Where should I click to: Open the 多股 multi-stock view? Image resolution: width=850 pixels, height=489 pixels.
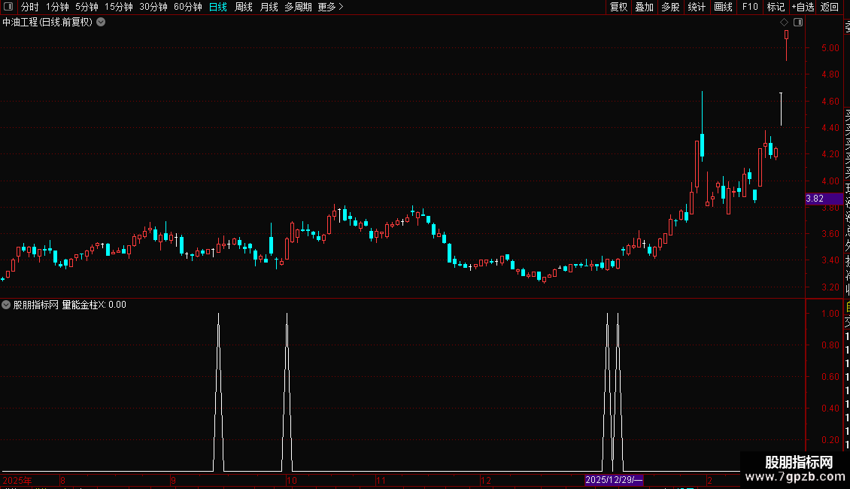(670, 7)
